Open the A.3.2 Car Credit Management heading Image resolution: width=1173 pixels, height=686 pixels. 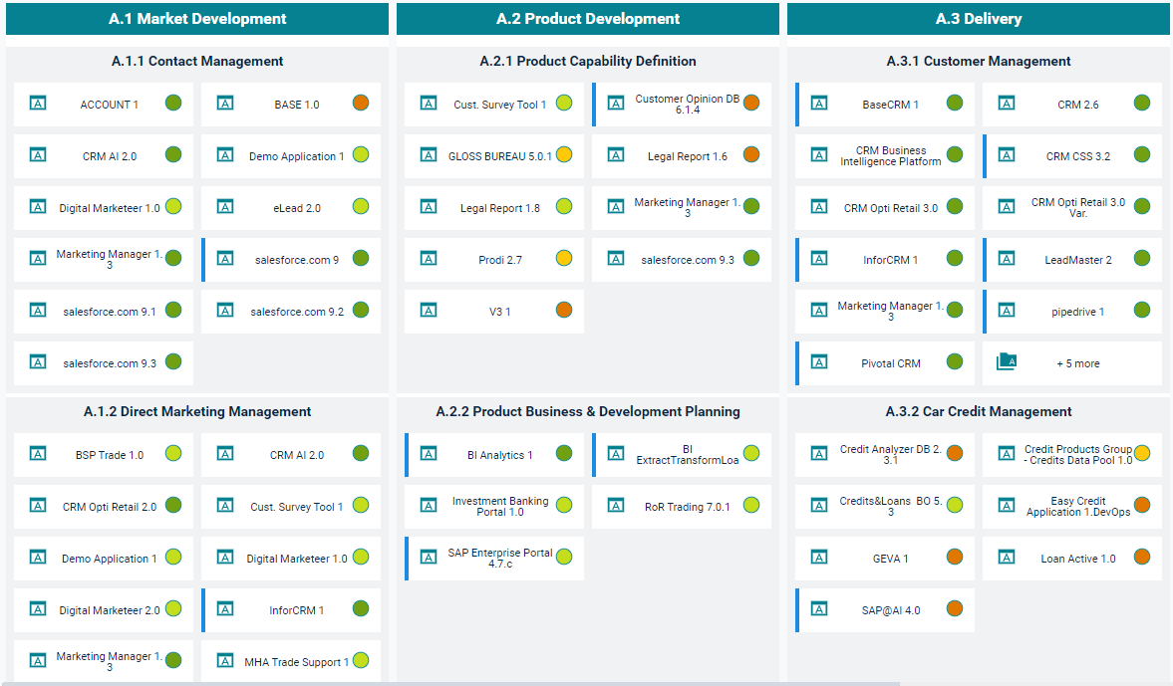978,411
